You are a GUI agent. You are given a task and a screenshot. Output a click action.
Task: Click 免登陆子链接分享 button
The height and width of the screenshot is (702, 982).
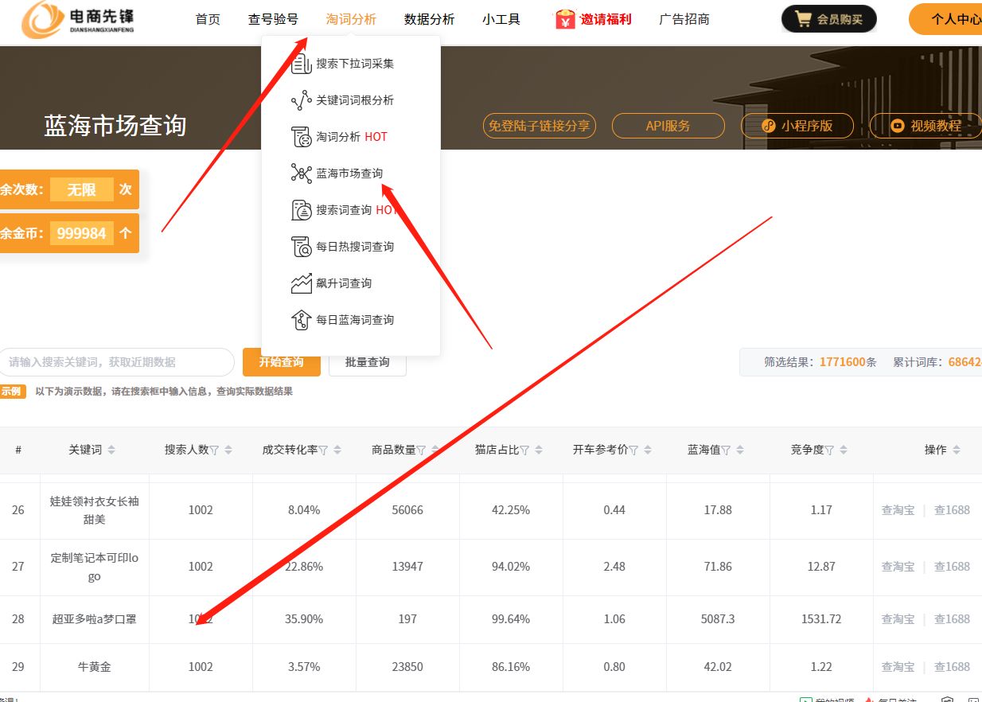click(x=539, y=126)
